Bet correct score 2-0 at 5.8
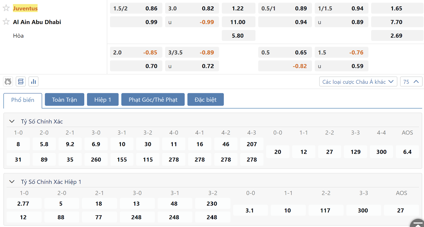 click(x=44, y=144)
